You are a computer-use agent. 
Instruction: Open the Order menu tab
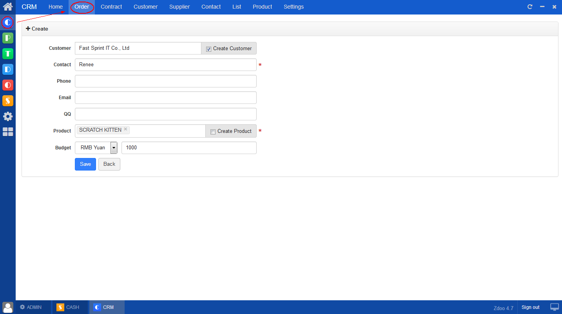point(82,7)
